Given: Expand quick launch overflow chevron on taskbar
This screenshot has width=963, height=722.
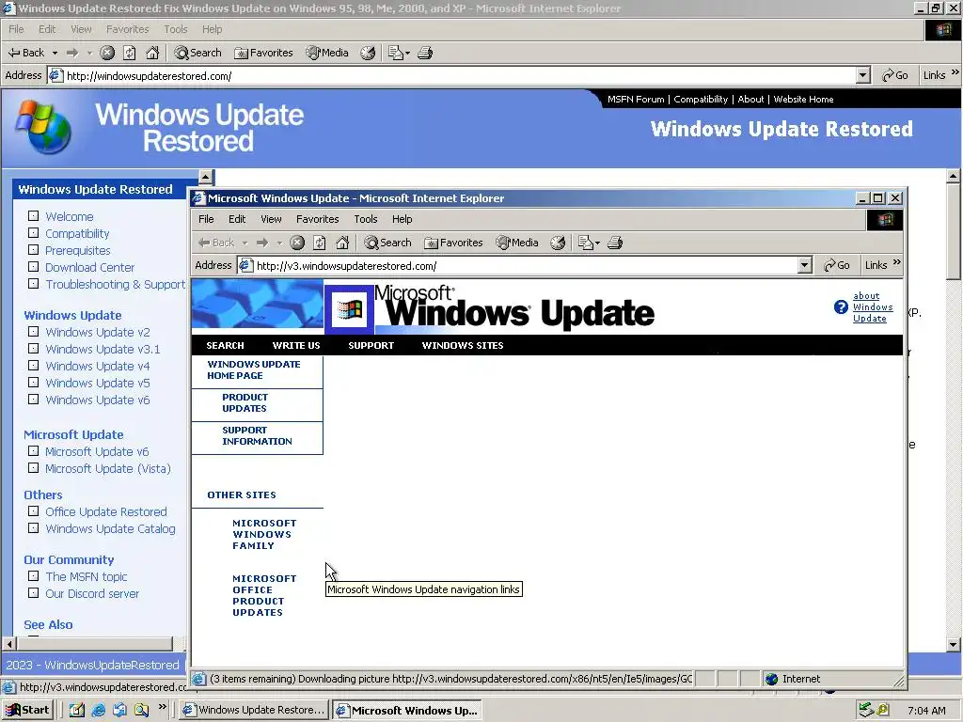Looking at the screenshot, I should point(162,707).
